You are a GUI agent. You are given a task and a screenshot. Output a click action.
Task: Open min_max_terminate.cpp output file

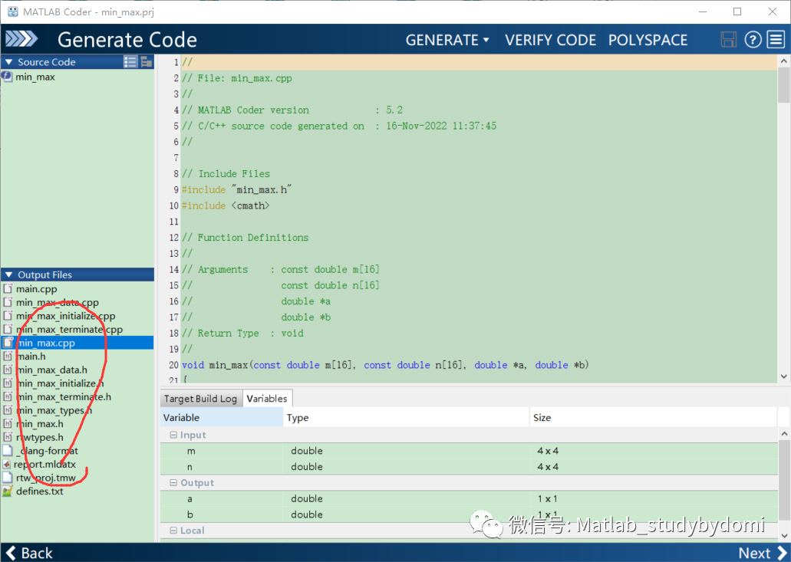pyautogui.click(x=69, y=329)
